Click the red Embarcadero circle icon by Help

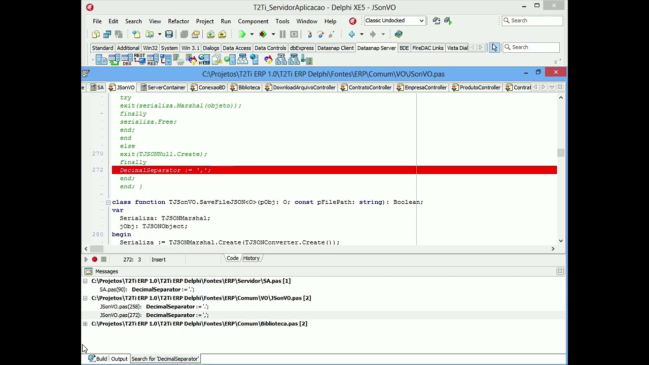[352, 21]
